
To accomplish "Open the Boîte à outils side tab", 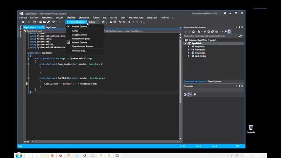I will pos(21,31).
